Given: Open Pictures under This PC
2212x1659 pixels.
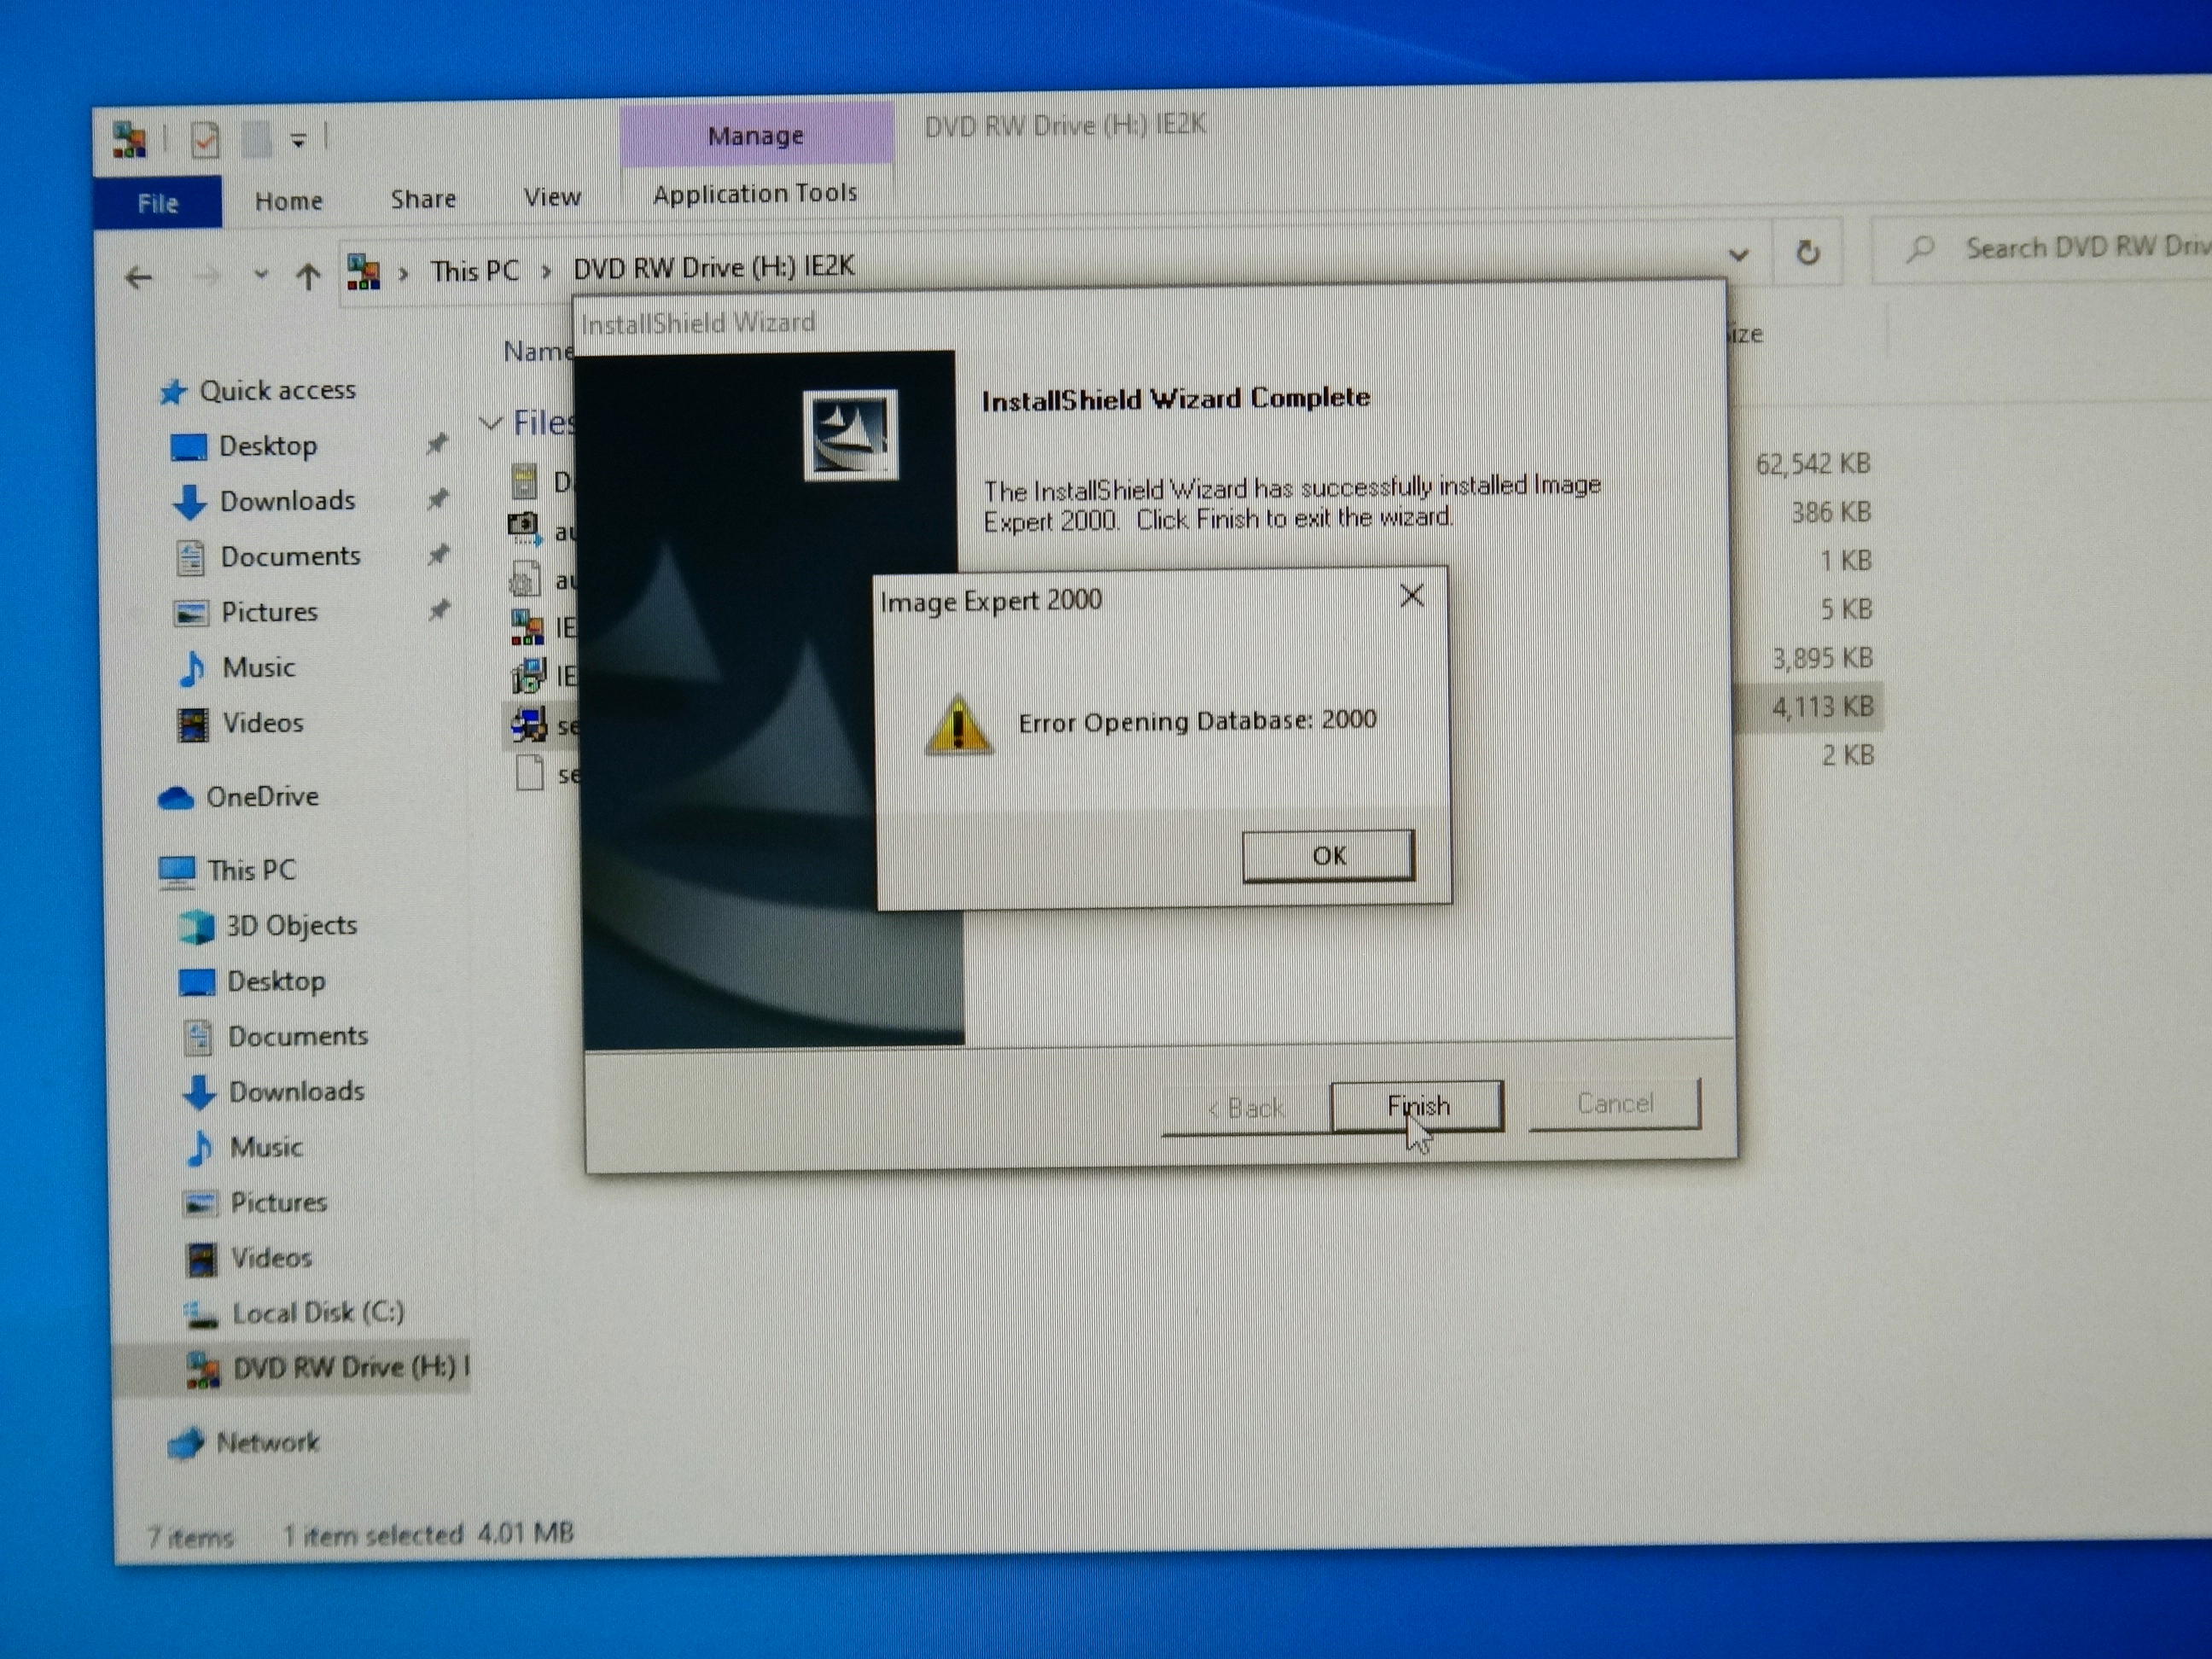Looking at the screenshot, I should tap(278, 1202).
